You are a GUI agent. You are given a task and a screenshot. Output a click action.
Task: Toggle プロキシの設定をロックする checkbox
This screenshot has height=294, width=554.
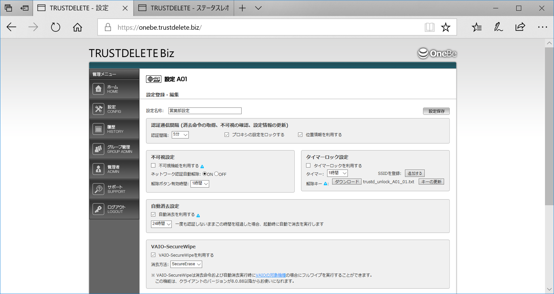(227, 134)
